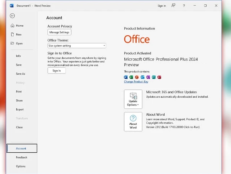Click the Excel icon under This product contains

131,77
